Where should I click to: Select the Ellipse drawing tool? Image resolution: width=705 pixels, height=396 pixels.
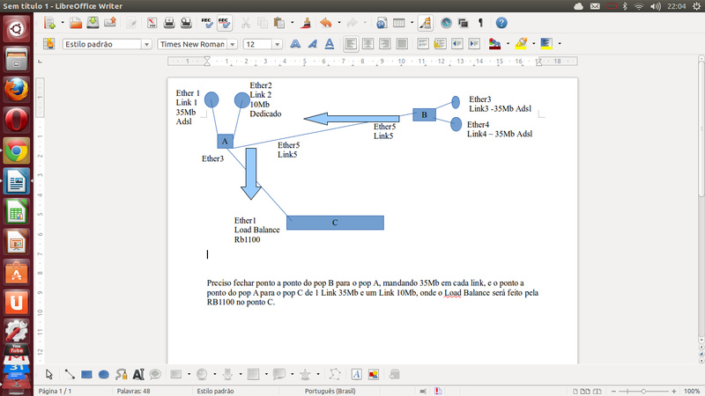point(103,374)
